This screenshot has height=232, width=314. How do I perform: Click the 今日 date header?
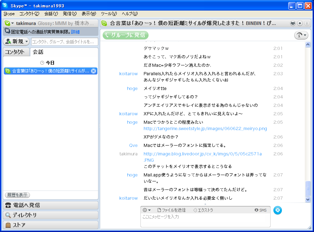click(50, 63)
